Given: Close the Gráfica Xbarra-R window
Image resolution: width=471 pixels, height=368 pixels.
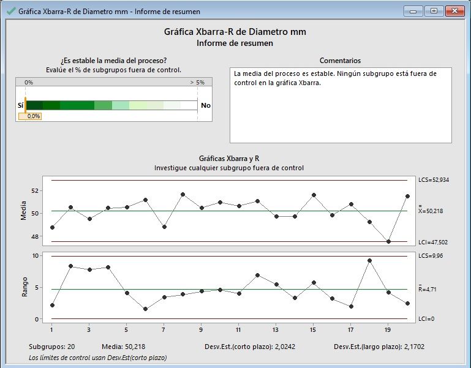Looking at the screenshot, I should pos(454,10).
